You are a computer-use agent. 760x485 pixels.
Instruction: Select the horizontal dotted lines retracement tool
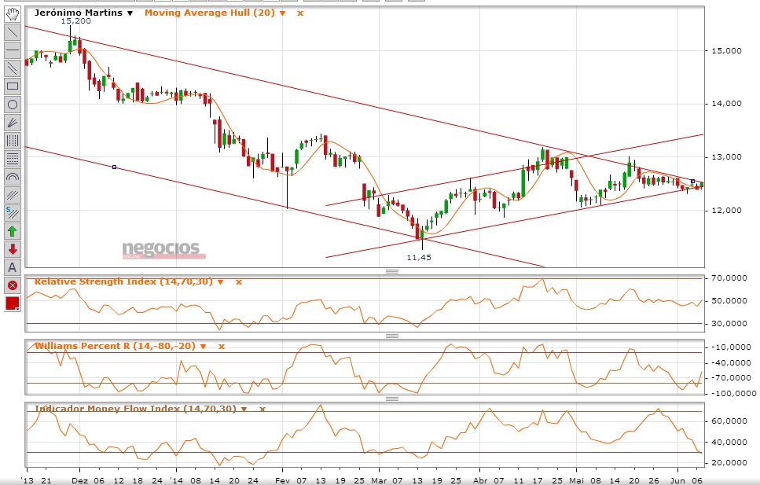pos(13,159)
